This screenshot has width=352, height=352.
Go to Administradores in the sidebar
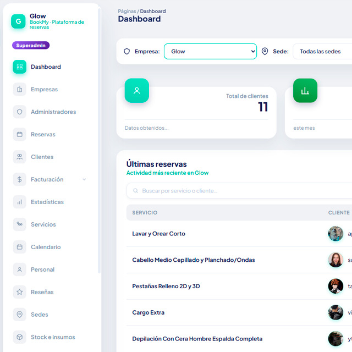[50, 112]
